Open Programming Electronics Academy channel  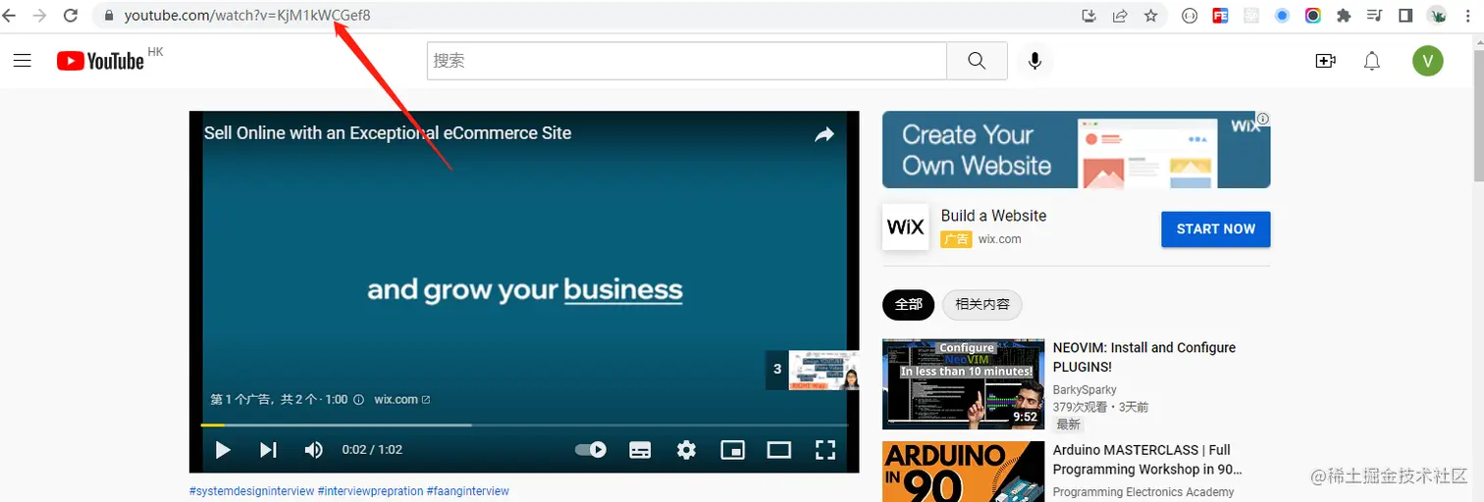coord(1143,492)
